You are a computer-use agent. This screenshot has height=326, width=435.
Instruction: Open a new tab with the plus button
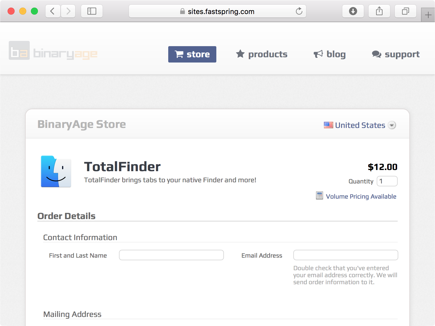point(428,15)
